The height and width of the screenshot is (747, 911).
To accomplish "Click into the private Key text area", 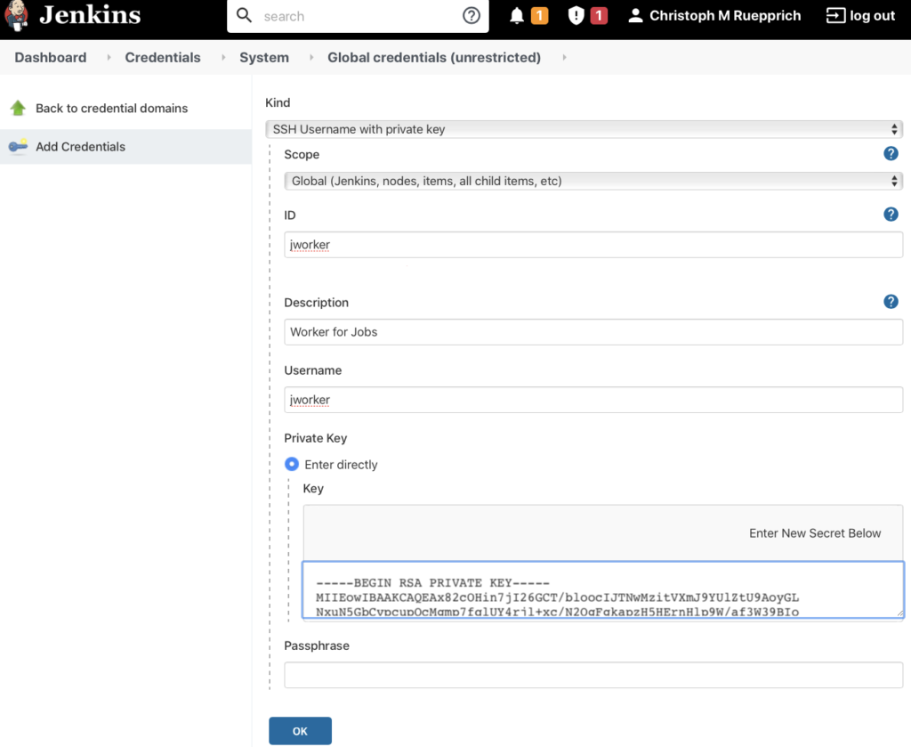I will click(x=603, y=589).
